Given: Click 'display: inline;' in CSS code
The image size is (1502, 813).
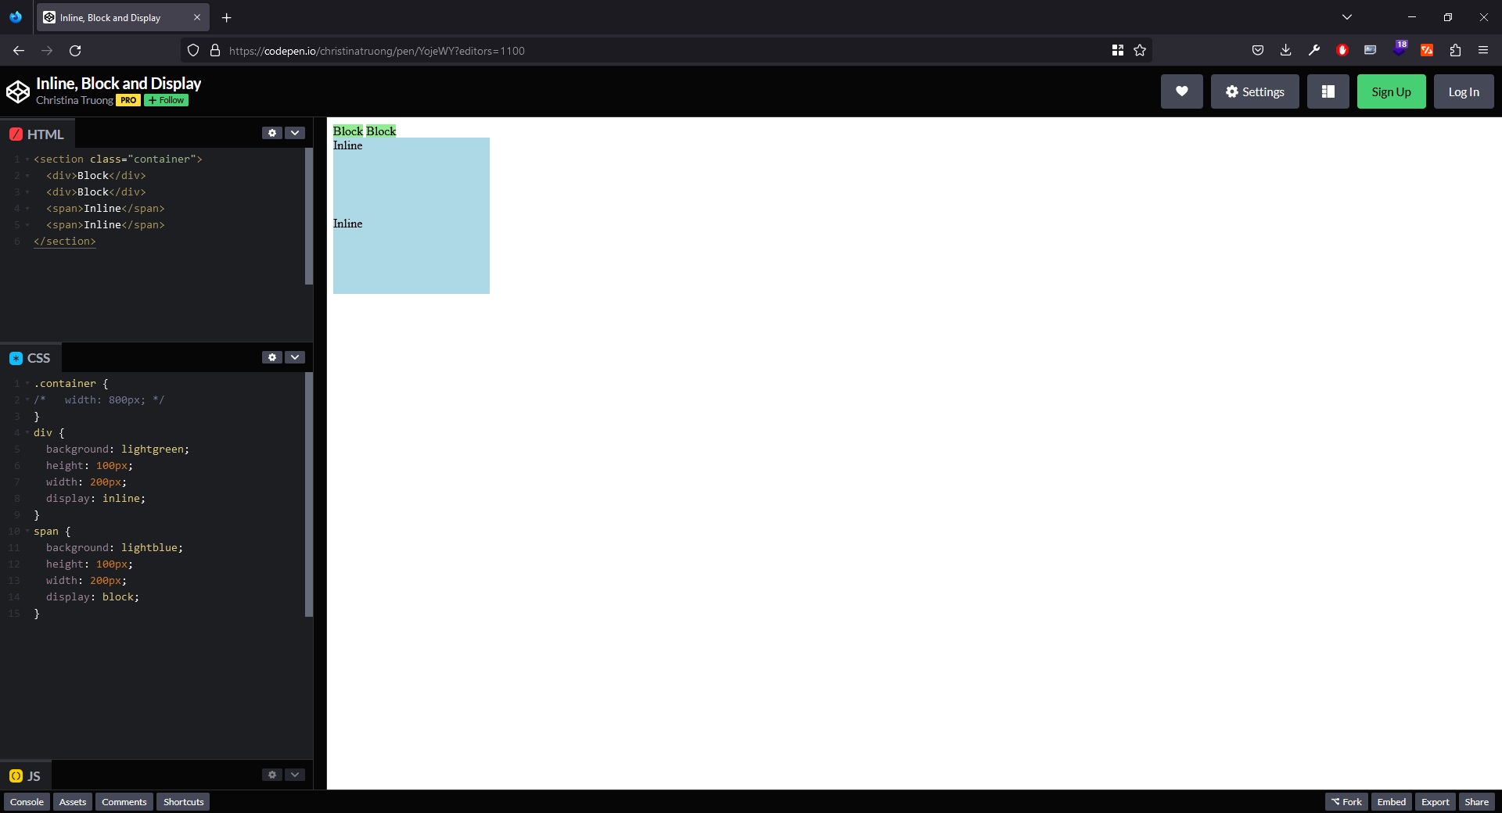Looking at the screenshot, I should [x=95, y=499].
